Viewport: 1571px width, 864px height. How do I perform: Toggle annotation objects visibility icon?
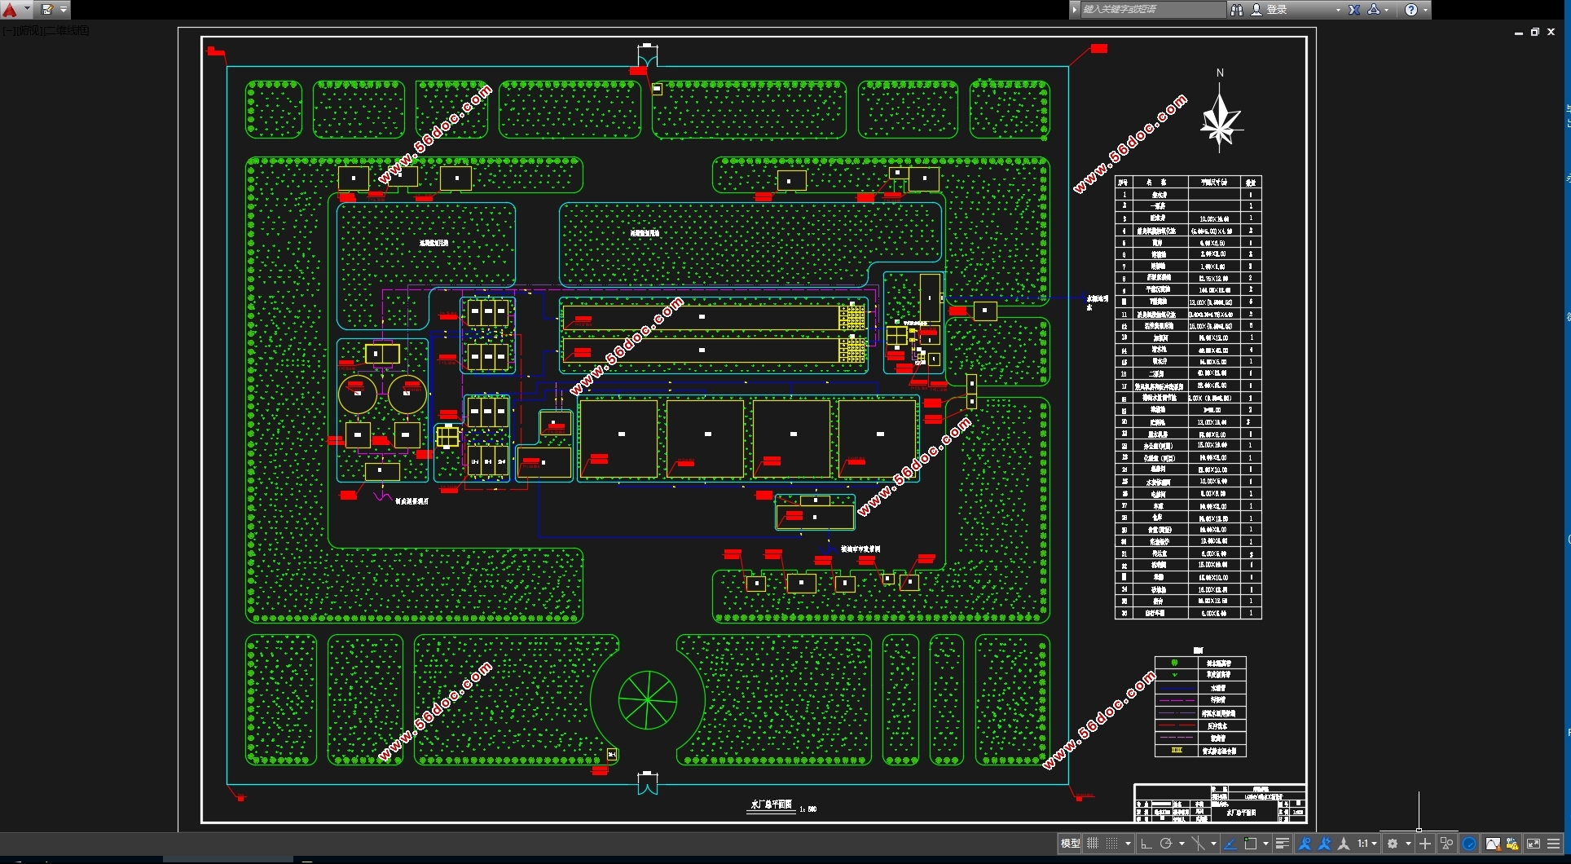[1305, 844]
